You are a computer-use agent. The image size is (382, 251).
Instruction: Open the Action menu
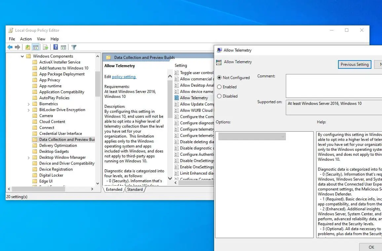click(26, 39)
